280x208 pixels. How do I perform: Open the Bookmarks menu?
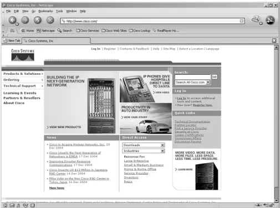tap(45, 11)
